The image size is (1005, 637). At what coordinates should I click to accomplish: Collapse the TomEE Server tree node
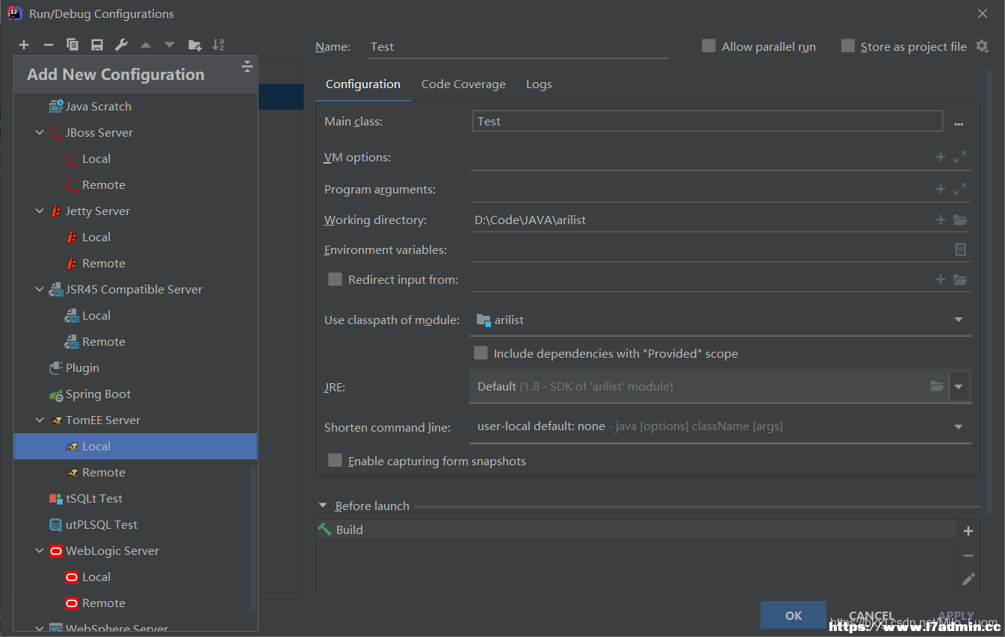(40, 420)
